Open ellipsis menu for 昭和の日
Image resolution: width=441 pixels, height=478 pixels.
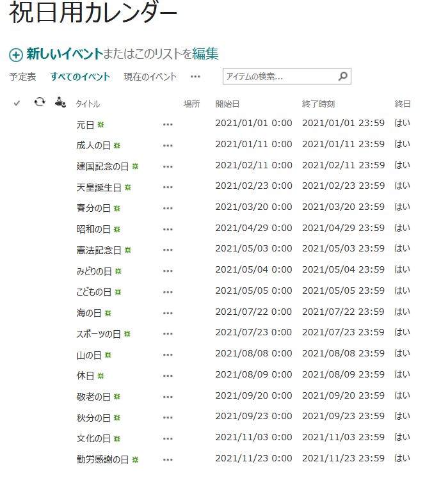coord(168,230)
